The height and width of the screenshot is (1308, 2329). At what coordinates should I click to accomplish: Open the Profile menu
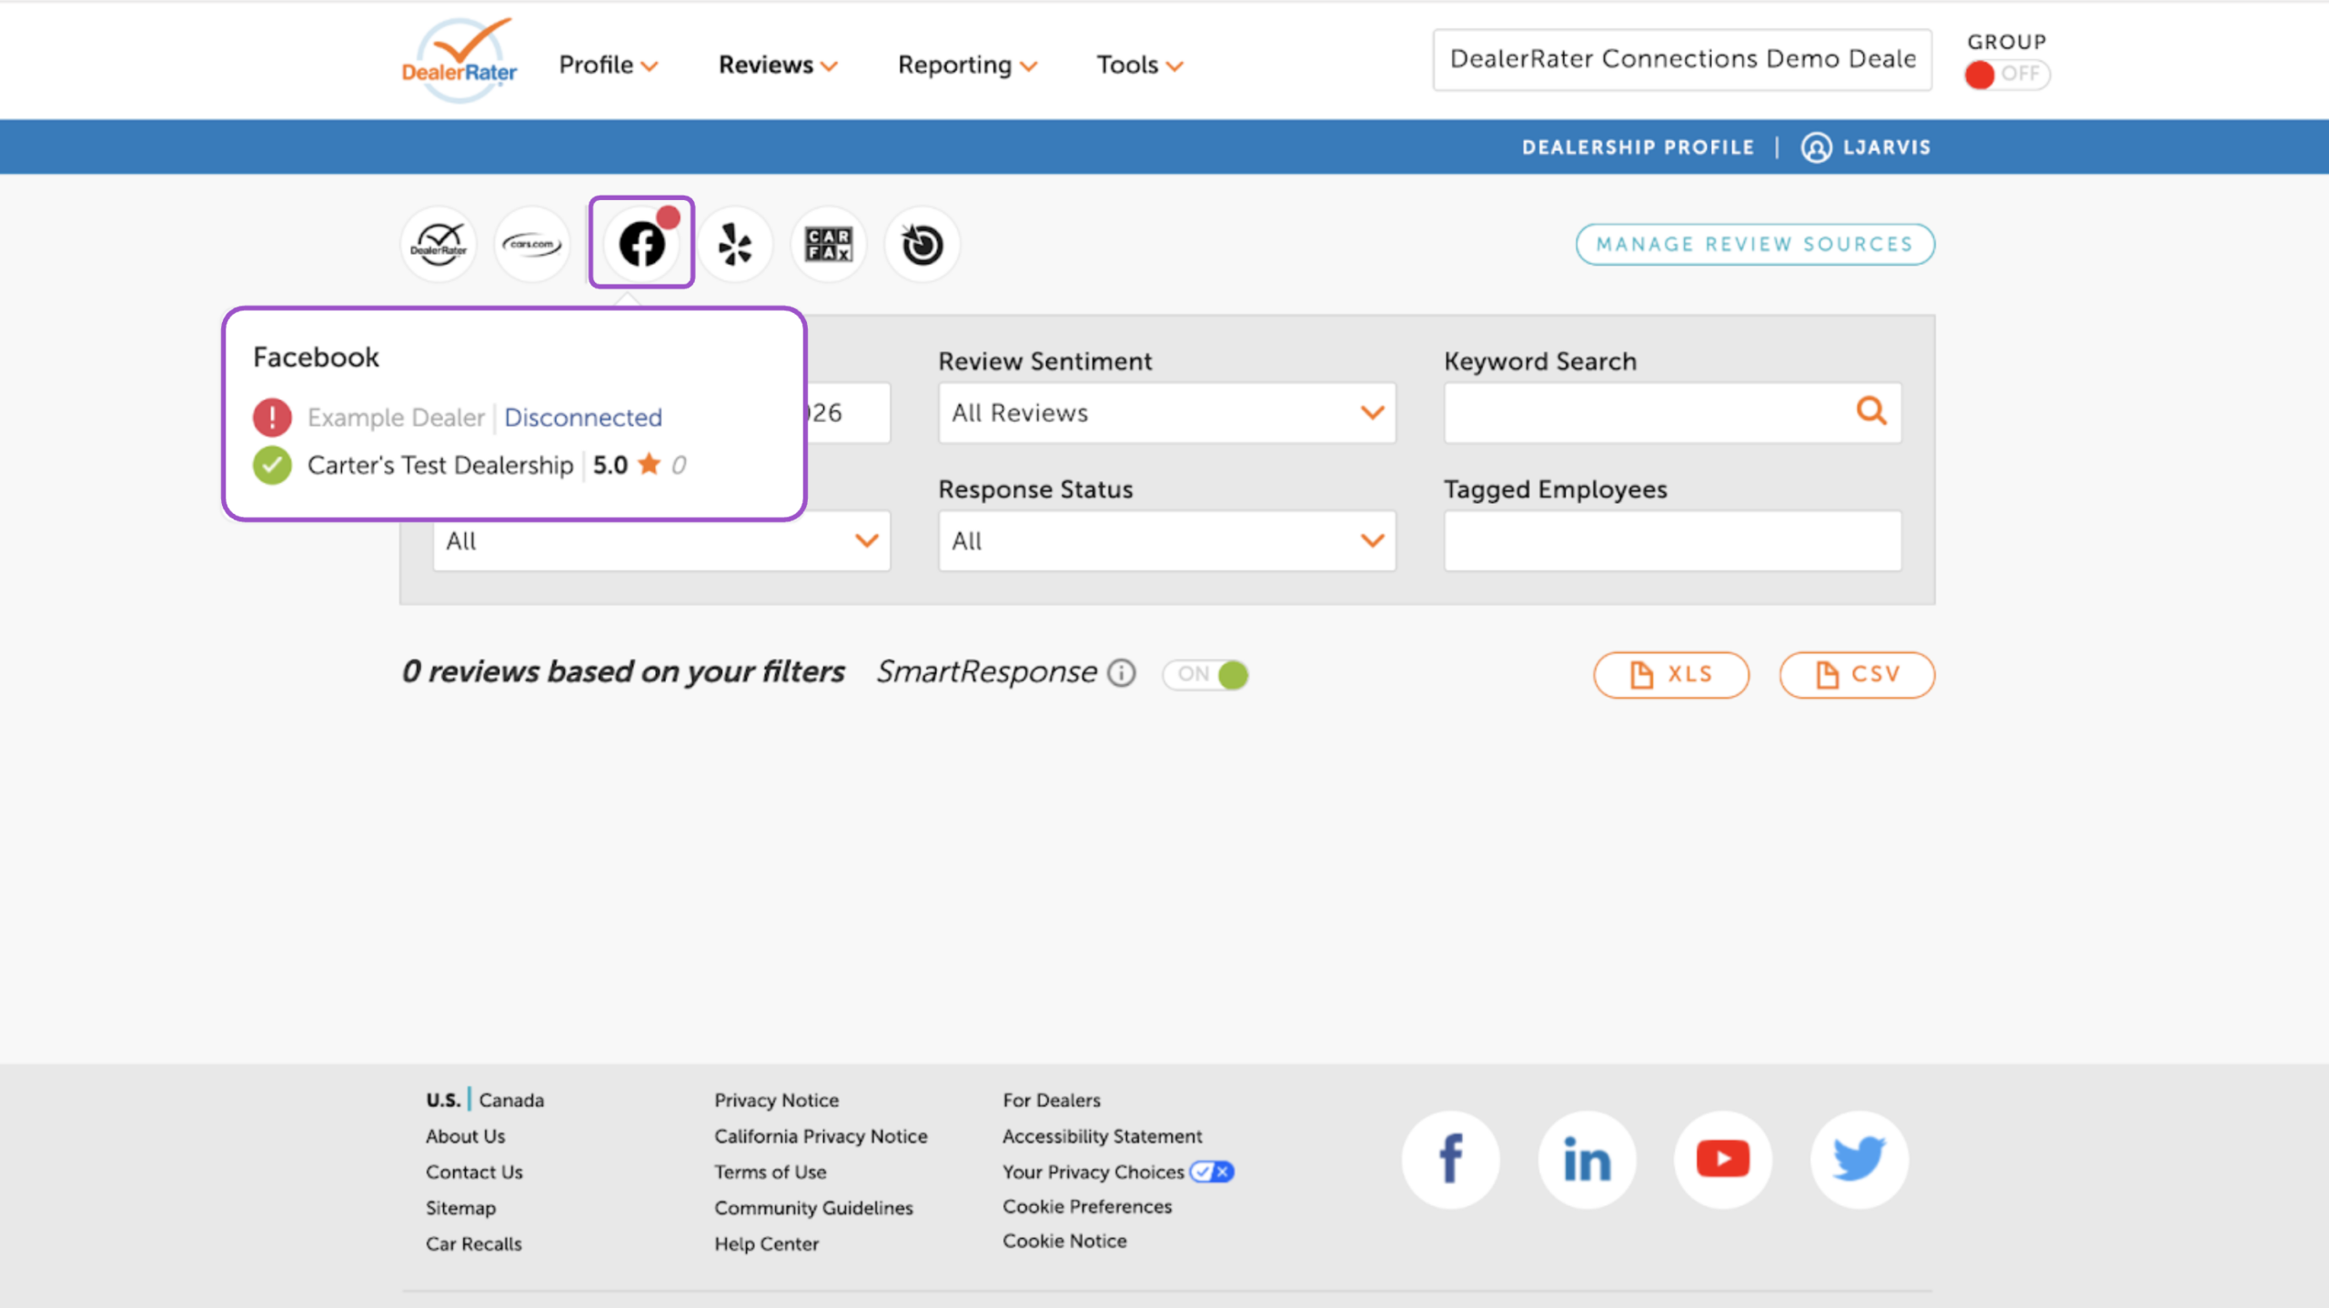pyautogui.click(x=608, y=65)
